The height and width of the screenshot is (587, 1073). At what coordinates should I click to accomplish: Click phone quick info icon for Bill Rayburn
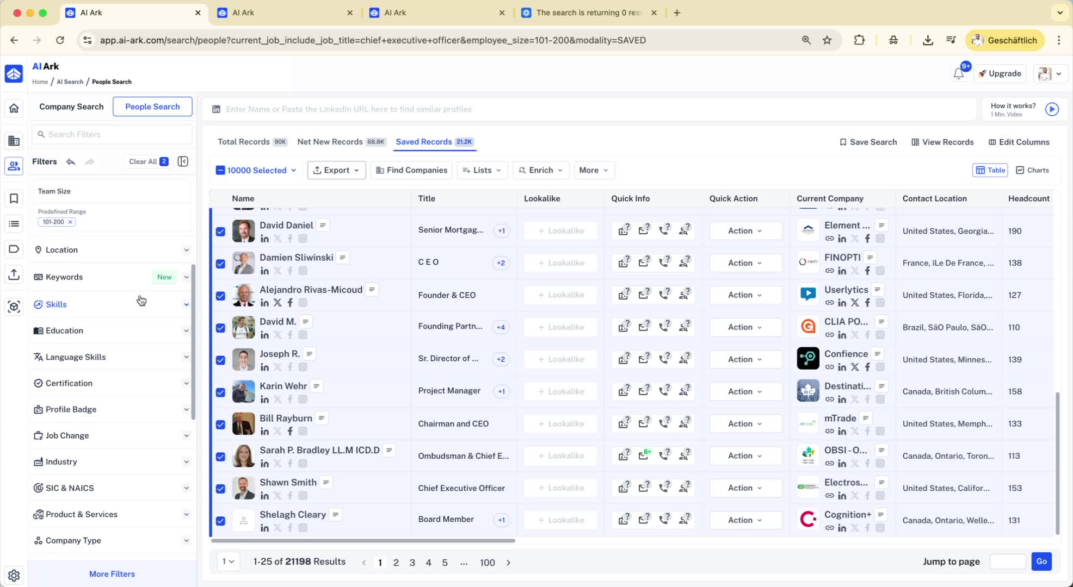[664, 423]
